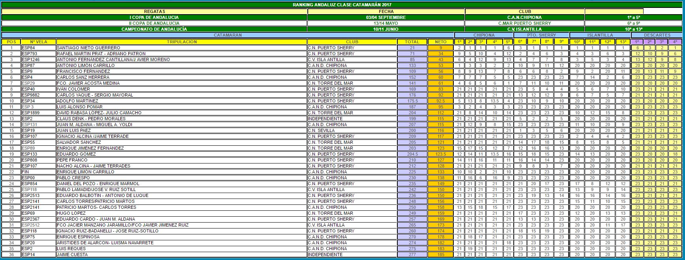Select the NETO column header

click(x=440, y=42)
